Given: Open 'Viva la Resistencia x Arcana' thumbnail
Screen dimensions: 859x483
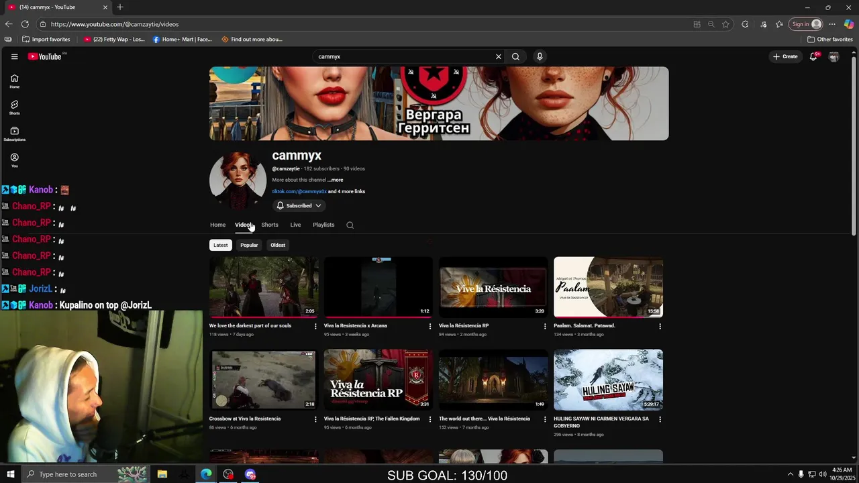Looking at the screenshot, I should pyautogui.click(x=378, y=287).
